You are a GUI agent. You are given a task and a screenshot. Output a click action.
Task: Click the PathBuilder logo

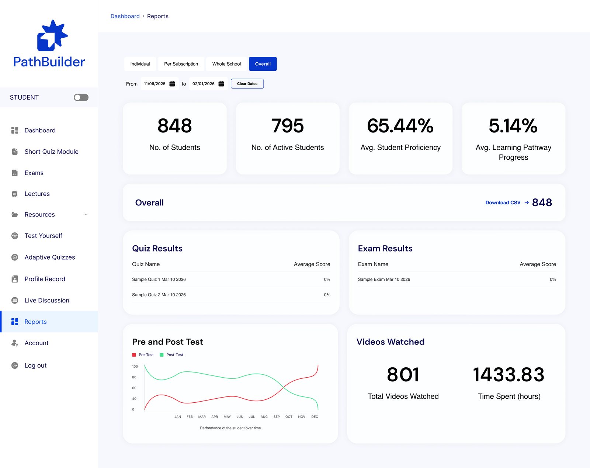49,44
